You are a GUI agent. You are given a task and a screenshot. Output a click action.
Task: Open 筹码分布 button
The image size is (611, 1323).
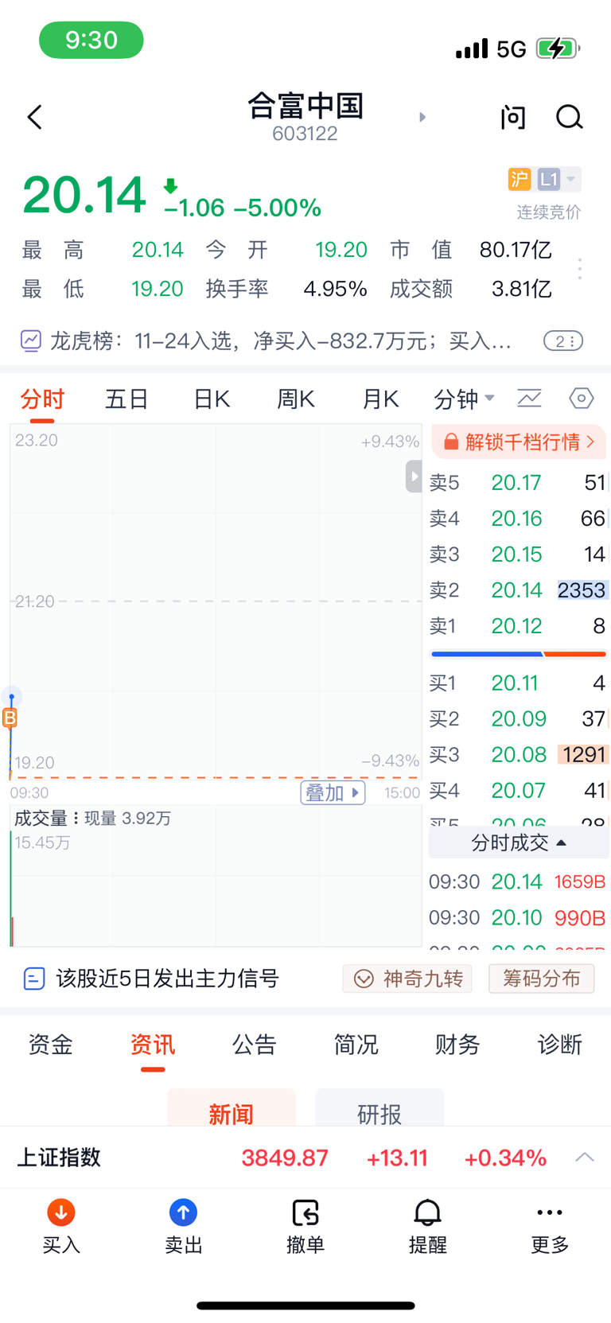point(541,979)
